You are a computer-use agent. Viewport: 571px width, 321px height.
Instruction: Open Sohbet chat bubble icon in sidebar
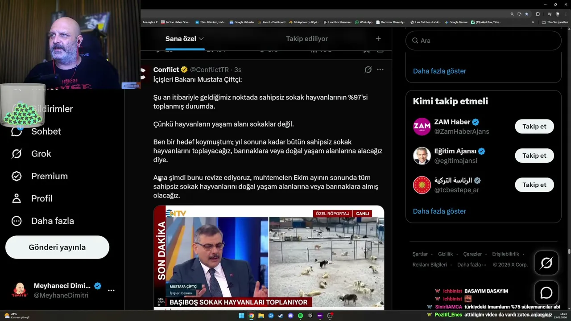pos(17,132)
